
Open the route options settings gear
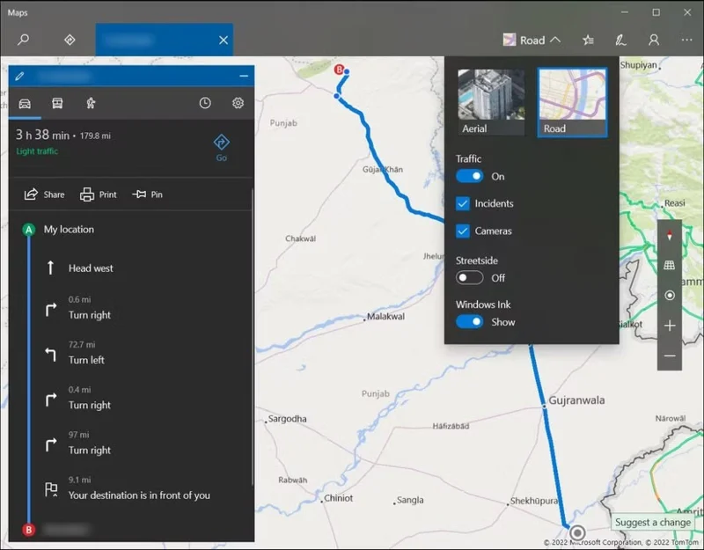coord(237,103)
